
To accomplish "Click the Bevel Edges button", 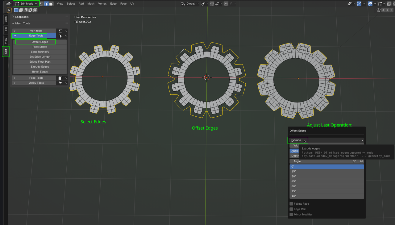I will point(40,71).
